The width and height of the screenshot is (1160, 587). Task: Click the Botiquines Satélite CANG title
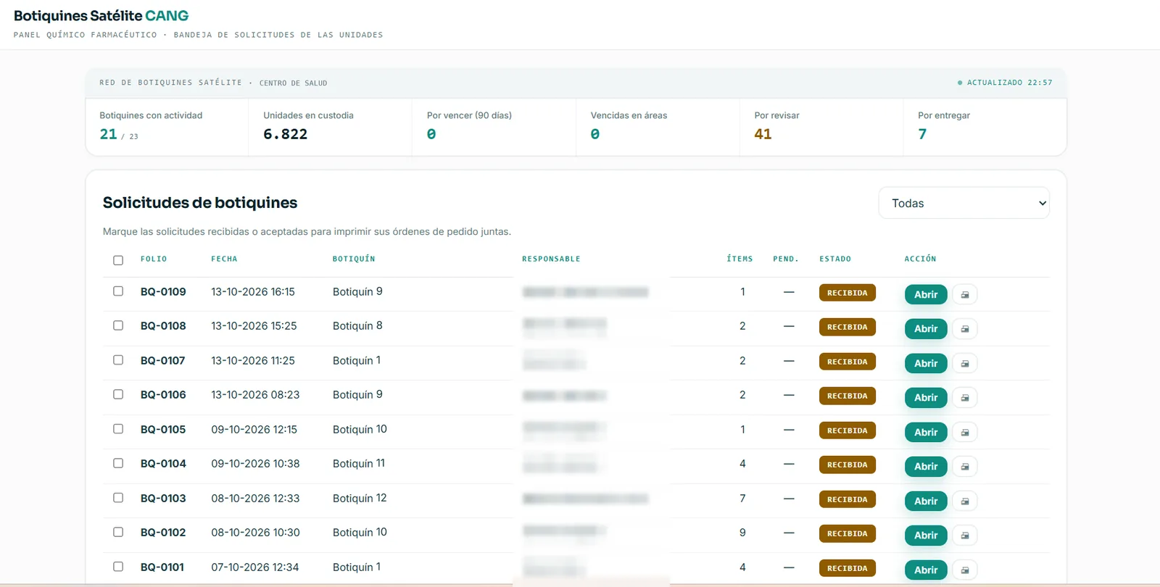(x=101, y=16)
